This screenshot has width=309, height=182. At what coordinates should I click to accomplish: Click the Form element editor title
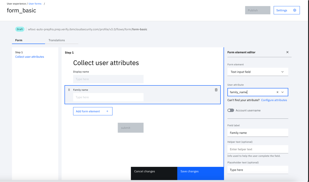click(x=241, y=52)
